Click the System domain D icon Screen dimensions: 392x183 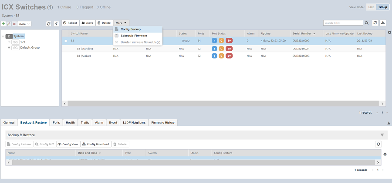9,36
